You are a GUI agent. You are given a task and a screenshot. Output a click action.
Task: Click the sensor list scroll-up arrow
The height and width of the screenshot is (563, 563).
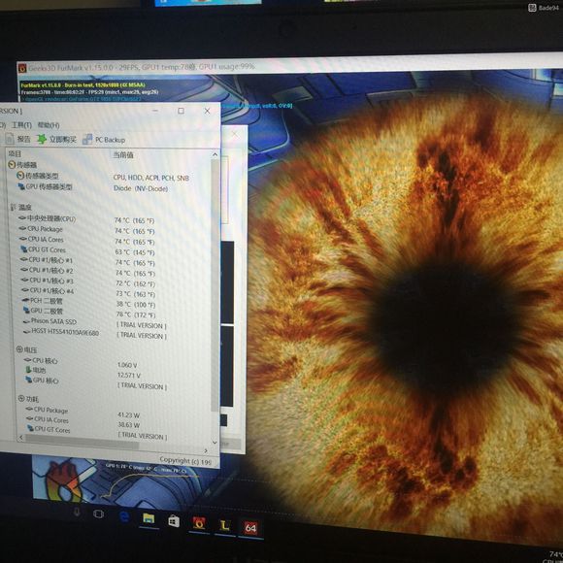point(215,154)
